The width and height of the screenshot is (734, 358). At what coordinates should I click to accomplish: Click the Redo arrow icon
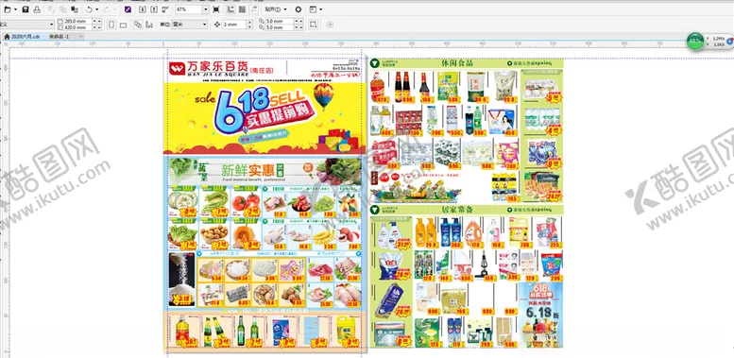[x=106, y=9]
